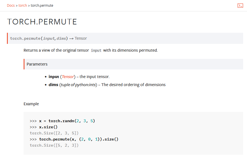The width and height of the screenshot is (247, 158).
Task: Click the terminal shortcuts icon at top right
Action: [240, 6]
